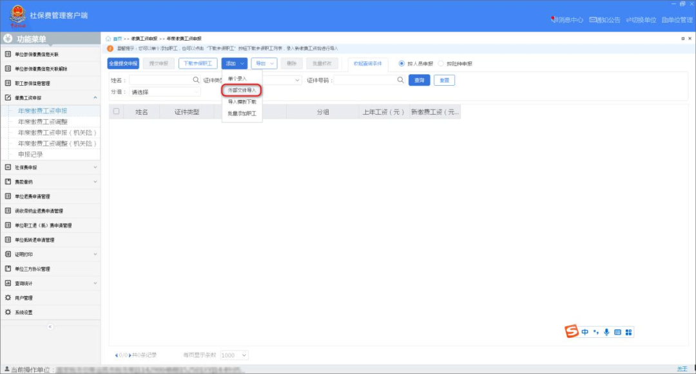Click Sogou input method S icon
The image size is (696, 374).
pos(571,331)
